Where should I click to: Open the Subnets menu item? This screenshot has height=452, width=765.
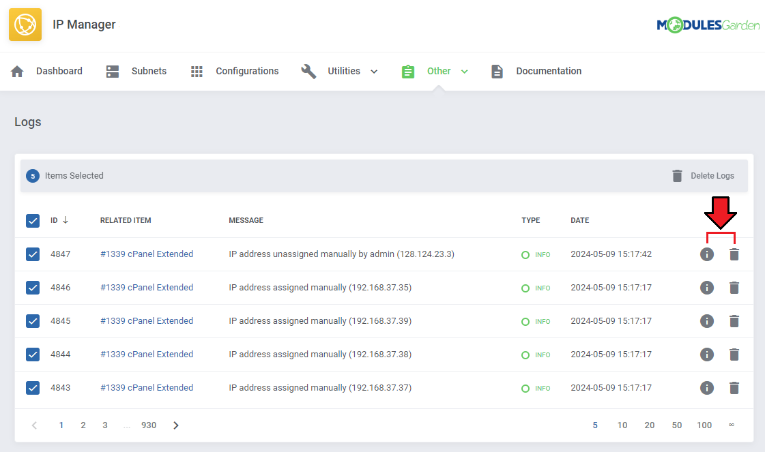pos(149,71)
